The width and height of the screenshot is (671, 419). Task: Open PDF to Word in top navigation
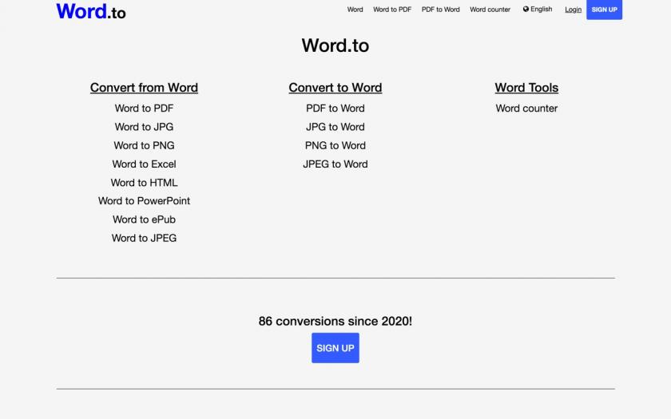[440, 10]
